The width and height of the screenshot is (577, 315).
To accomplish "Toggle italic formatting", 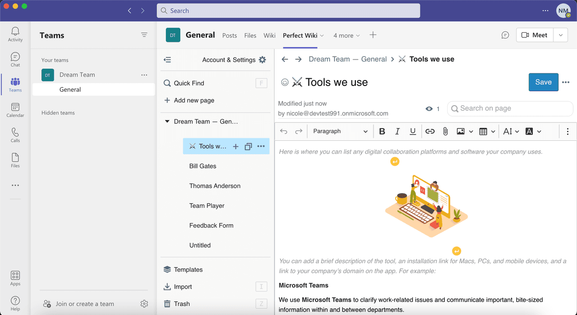I will [x=397, y=131].
